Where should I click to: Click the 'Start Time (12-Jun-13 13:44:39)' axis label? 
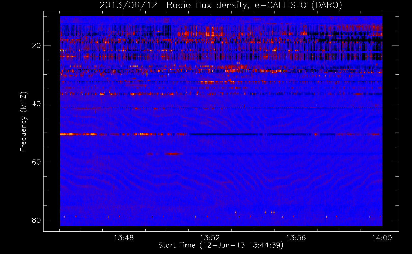tap(221, 245)
